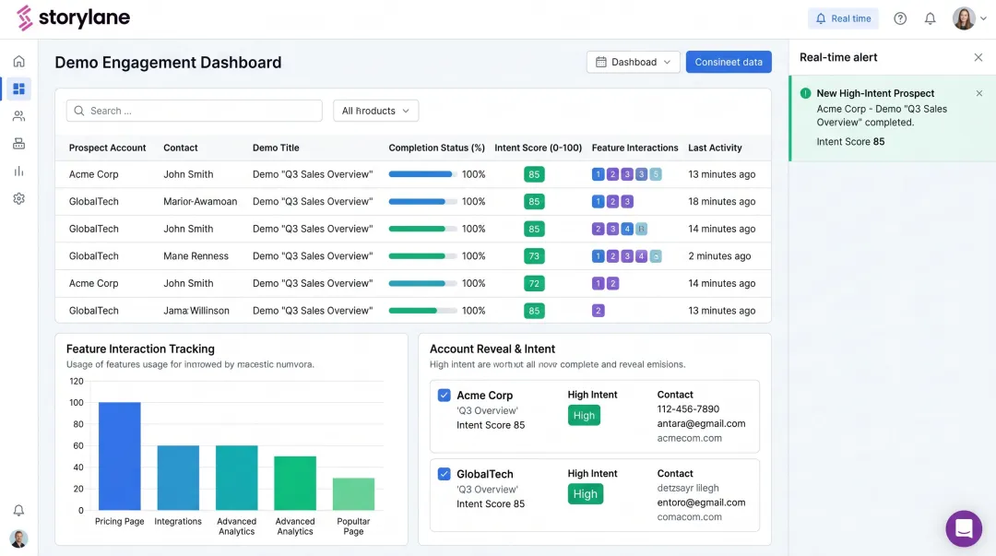
Task: Click feature badge 4 in 14-minute GlobalTech row
Action: point(627,229)
